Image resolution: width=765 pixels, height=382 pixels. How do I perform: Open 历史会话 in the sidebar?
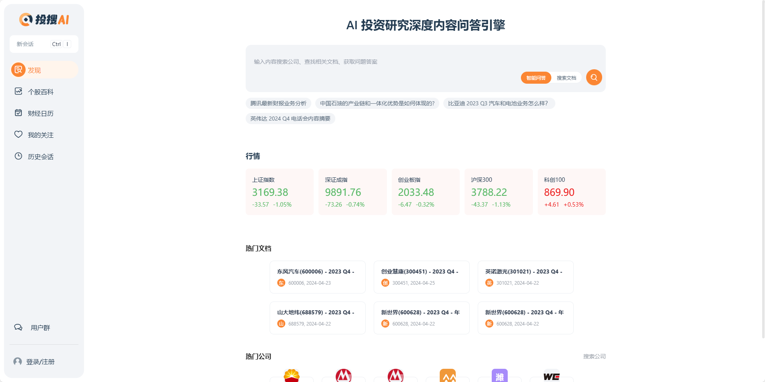click(44, 157)
